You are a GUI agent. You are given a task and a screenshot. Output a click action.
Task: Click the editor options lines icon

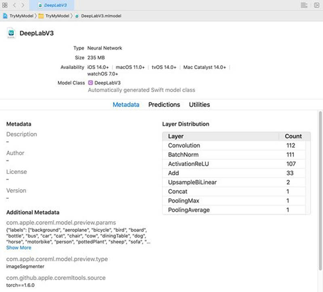coord(304,5)
